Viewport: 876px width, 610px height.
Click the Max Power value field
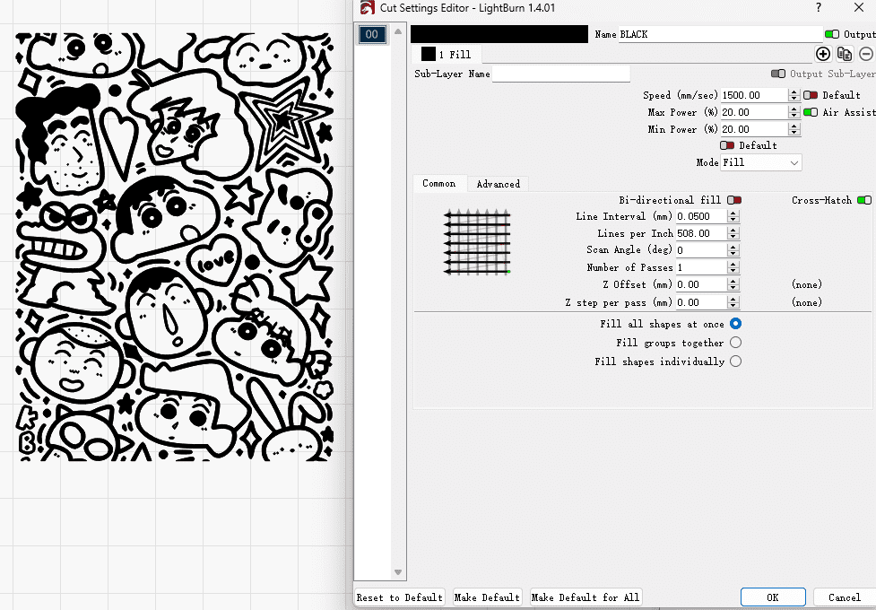click(x=755, y=112)
